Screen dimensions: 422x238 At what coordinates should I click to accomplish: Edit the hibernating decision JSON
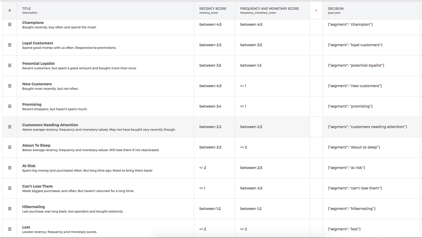pyautogui.click(x=352, y=209)
